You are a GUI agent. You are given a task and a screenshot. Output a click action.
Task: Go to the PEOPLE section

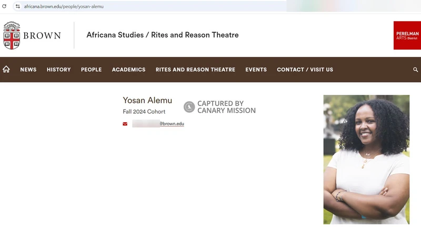[91, 70]
